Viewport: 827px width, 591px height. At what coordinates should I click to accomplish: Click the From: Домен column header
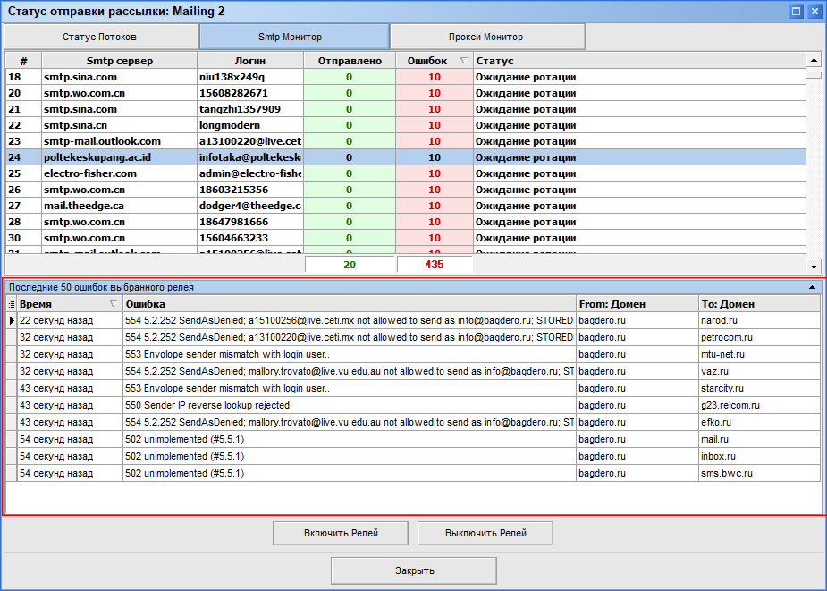[637, 303]
